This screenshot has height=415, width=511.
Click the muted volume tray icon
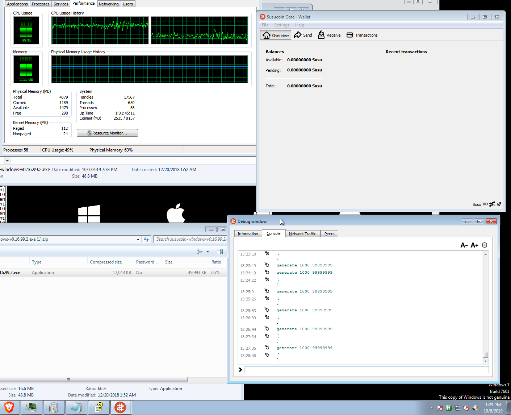click(x=466, y=408)
